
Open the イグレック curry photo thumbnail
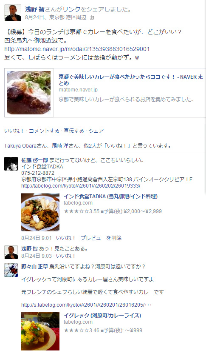[40, 331]
